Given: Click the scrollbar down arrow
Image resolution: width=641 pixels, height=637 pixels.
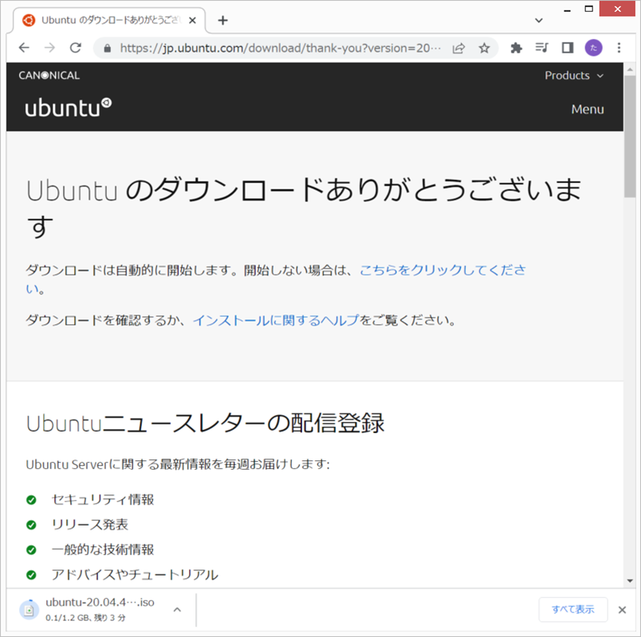Looking at the screenshot, I should (x=630, y=580).
